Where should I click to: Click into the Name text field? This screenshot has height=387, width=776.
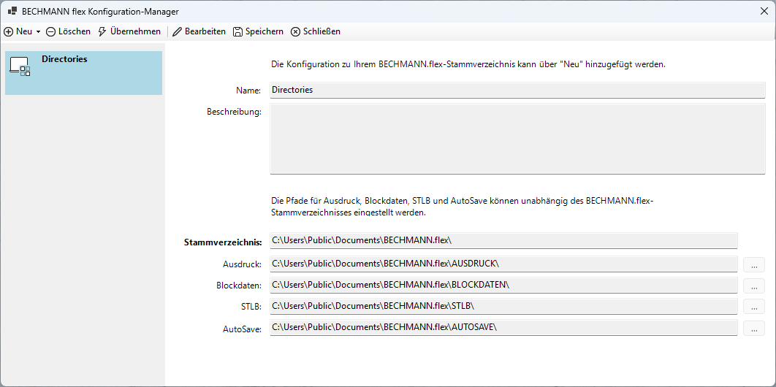(517, 90)
